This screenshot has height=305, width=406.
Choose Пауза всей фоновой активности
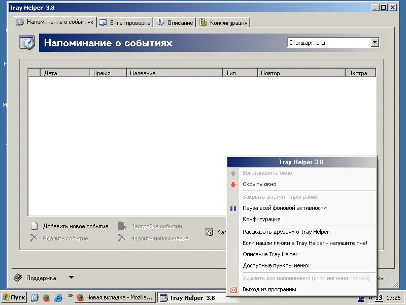pyautogui.click(x=301, y=208)
